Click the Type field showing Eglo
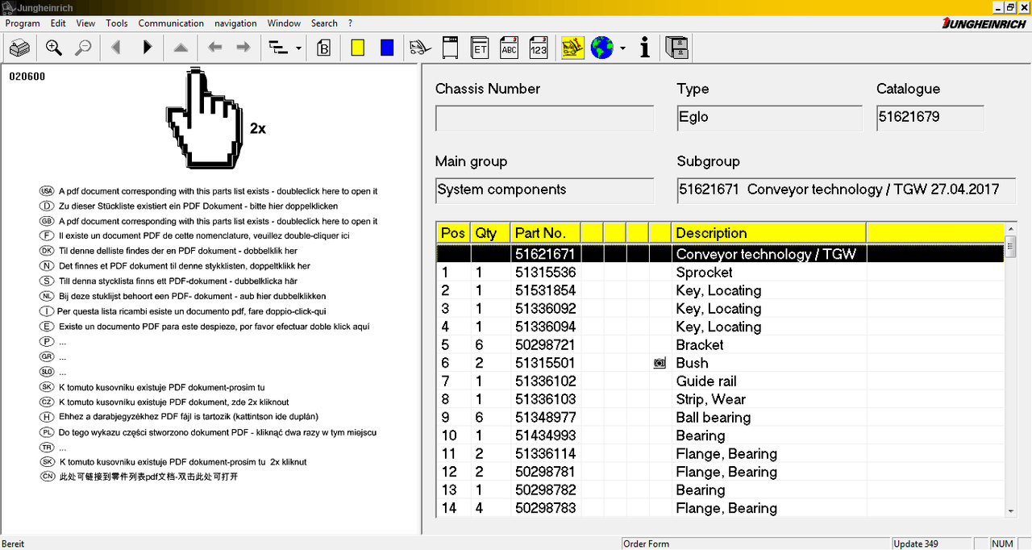1032x550 pixels. tap(770, 119)
